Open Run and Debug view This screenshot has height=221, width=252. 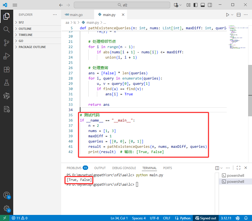6,56
